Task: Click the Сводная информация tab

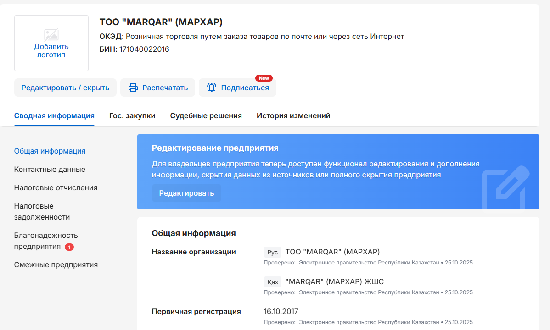Action: click(x=54, y=115)
